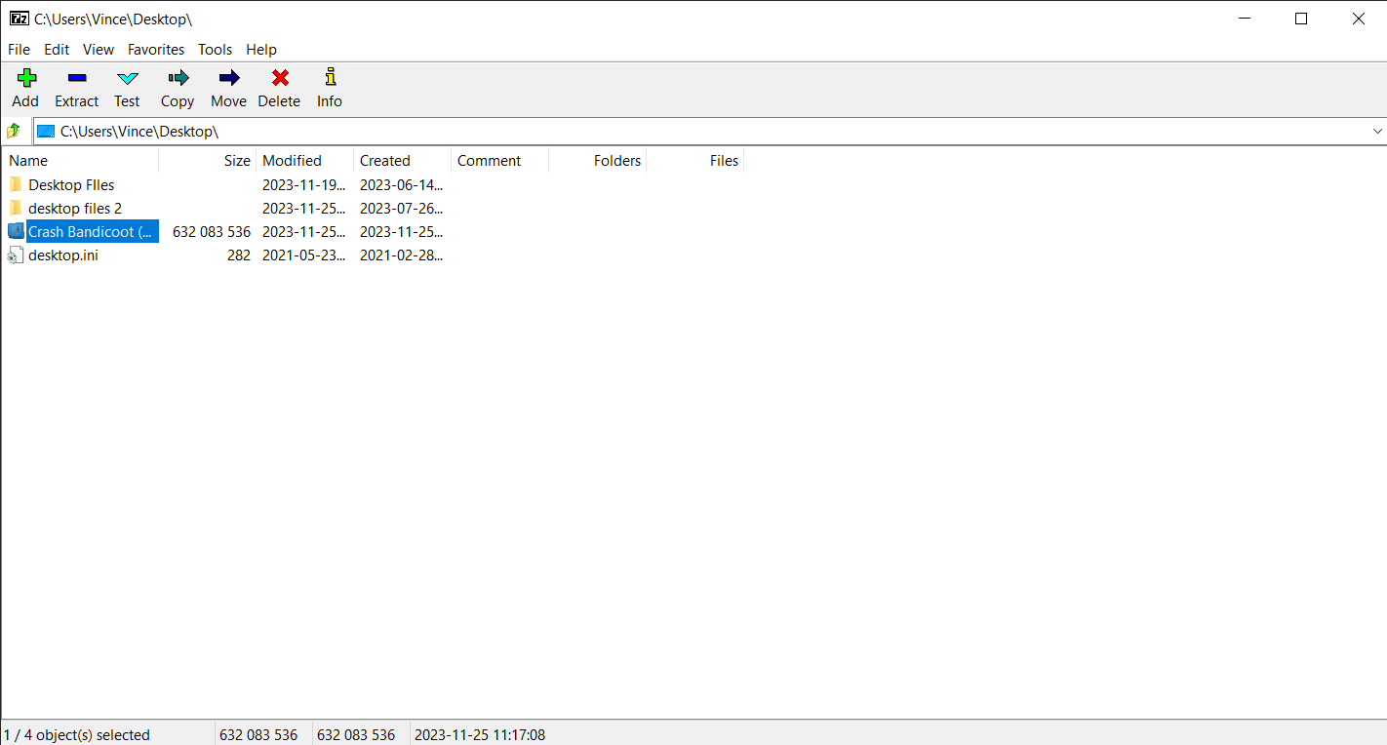
Task: Open the Help menu
Action: coord(260,49)
